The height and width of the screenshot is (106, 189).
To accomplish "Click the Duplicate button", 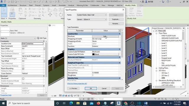I will 116,19.
